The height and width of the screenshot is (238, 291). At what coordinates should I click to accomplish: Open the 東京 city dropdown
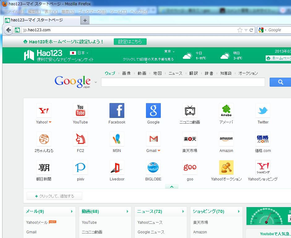click(x=169, y=51)
